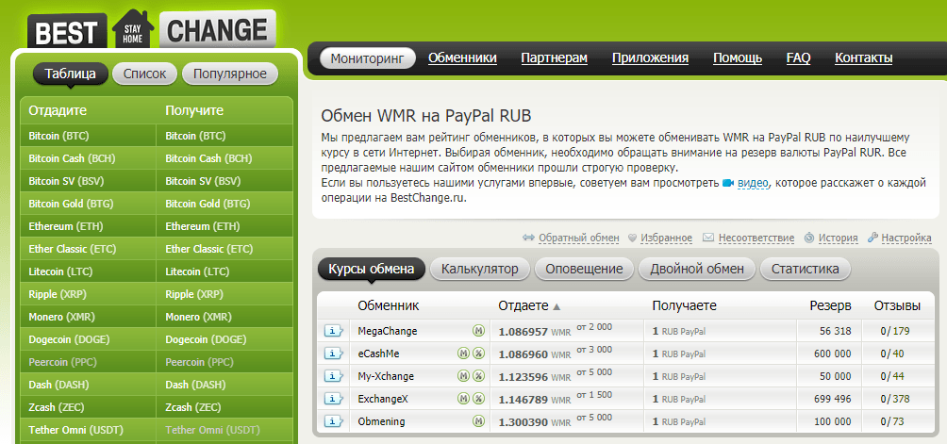Open the История link
Viewport: 947px width, 444px height.
pyautogui.click(x=838, y=238)
